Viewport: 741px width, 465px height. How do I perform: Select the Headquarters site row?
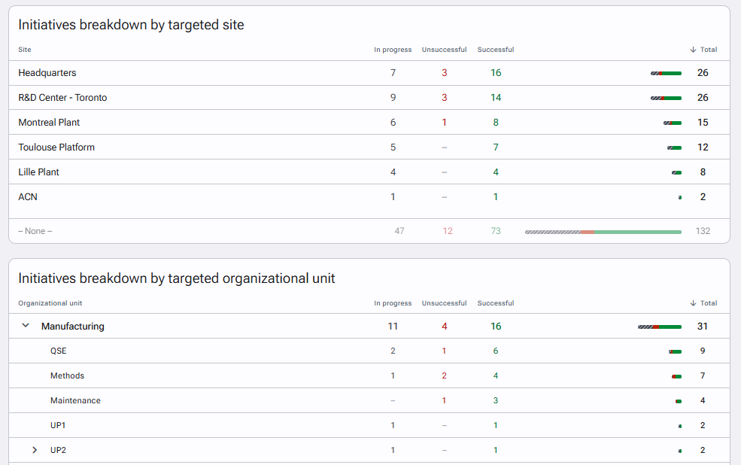[x=369, y=73]
